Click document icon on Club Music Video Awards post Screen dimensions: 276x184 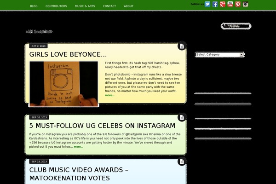tap(182, 161)
